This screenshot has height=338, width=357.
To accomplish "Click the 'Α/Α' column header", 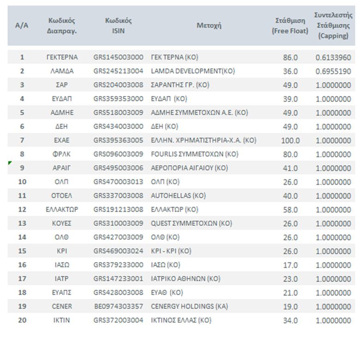I will coord(22,25).
